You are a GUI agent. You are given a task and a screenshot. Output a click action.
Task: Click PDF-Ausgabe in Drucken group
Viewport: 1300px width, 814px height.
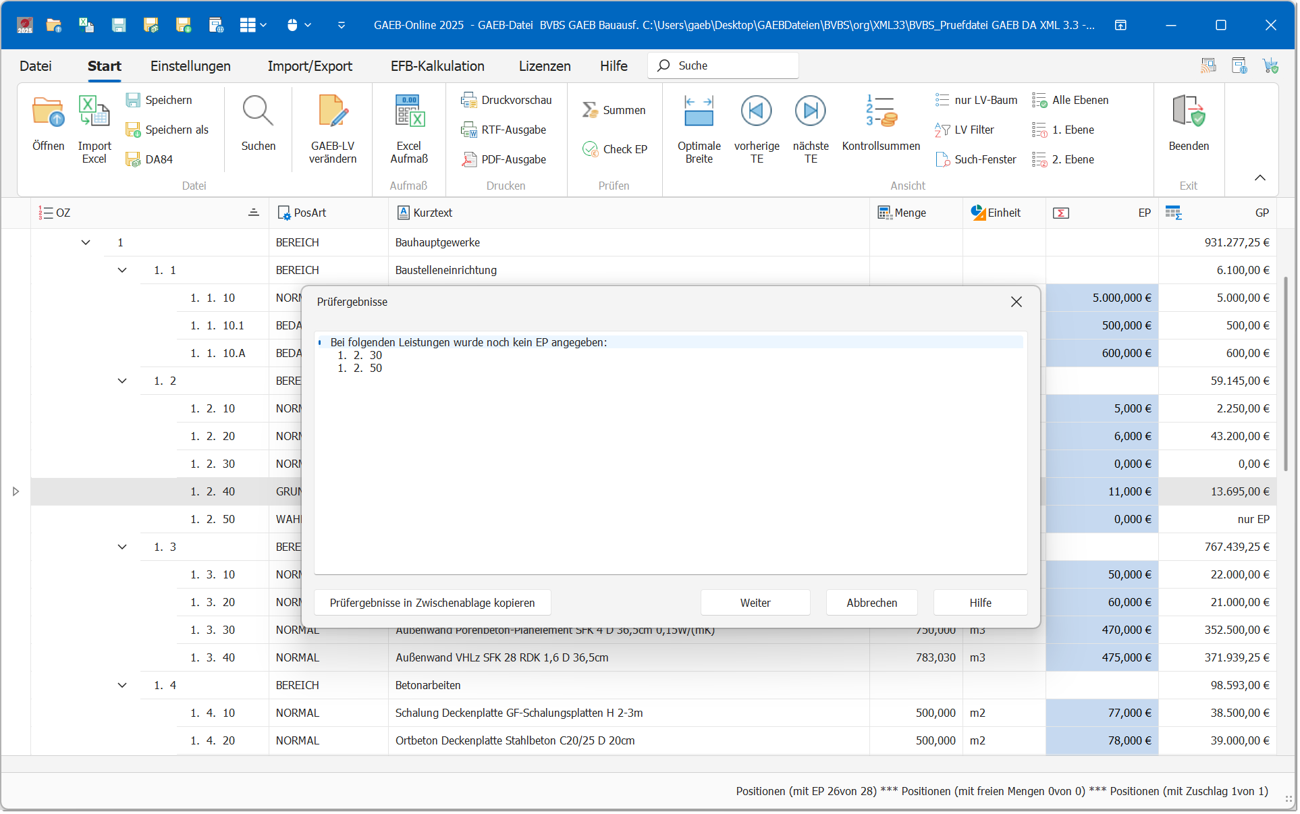click(505, 159)
